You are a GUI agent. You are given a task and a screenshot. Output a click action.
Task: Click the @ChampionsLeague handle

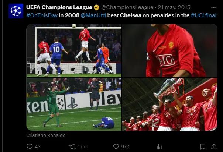127,7
